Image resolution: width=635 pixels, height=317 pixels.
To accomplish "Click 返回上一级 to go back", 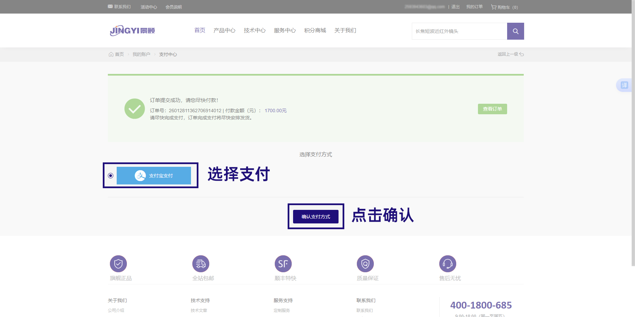I will pos(510,54).
